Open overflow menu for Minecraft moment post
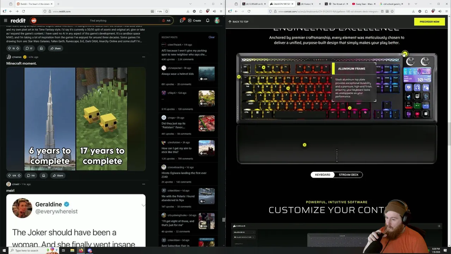 (143, 57)
